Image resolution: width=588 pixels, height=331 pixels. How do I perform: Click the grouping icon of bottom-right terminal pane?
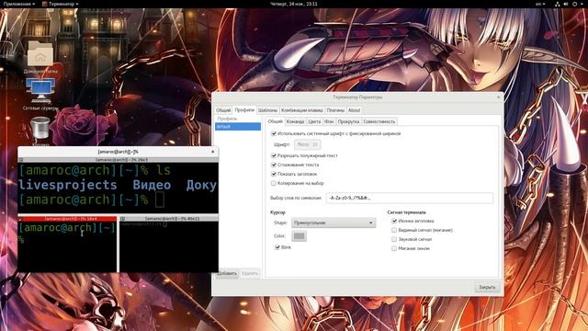click(x=122, y=219)
